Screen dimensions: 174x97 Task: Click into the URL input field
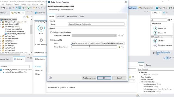tap(98, 43)
